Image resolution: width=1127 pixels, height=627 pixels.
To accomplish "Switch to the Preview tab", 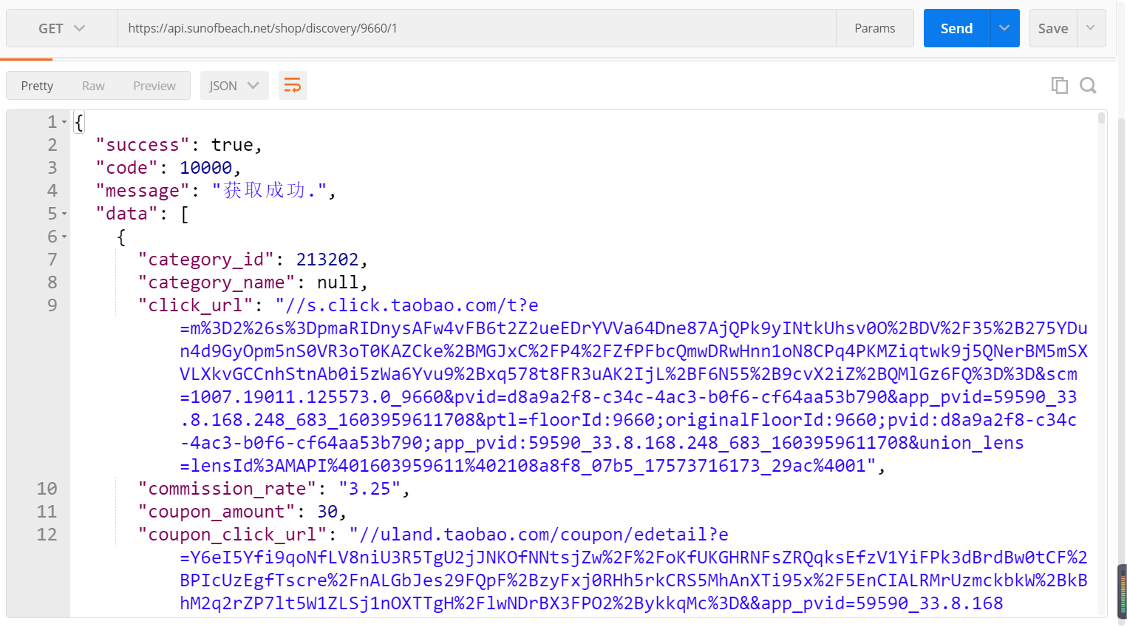I will coord(154,86).
